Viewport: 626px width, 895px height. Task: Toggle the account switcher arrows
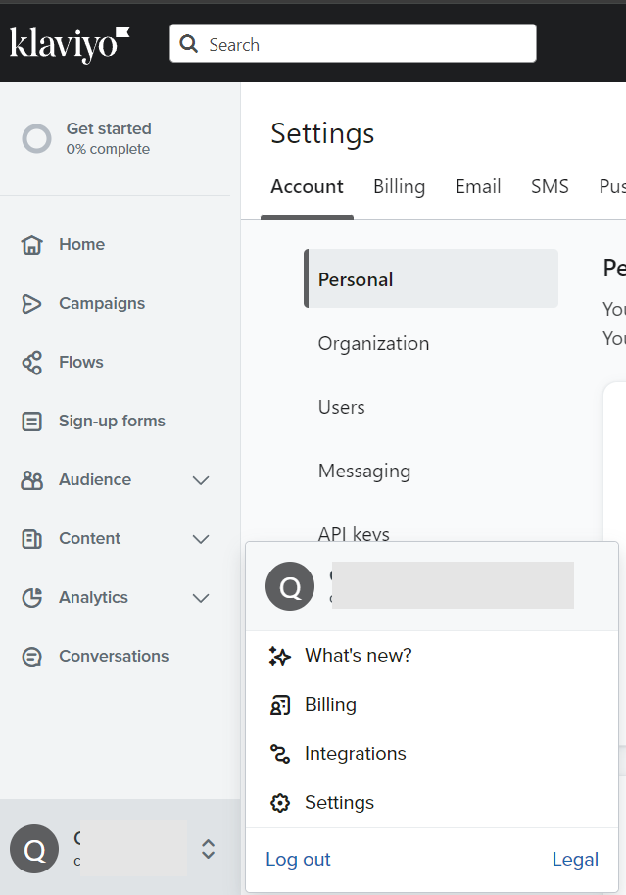click(x=208, y=849)
